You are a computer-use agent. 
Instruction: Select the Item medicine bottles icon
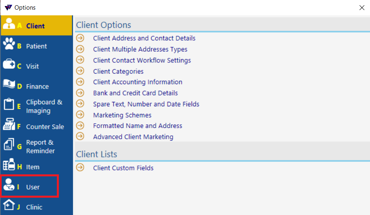[9, 164]
